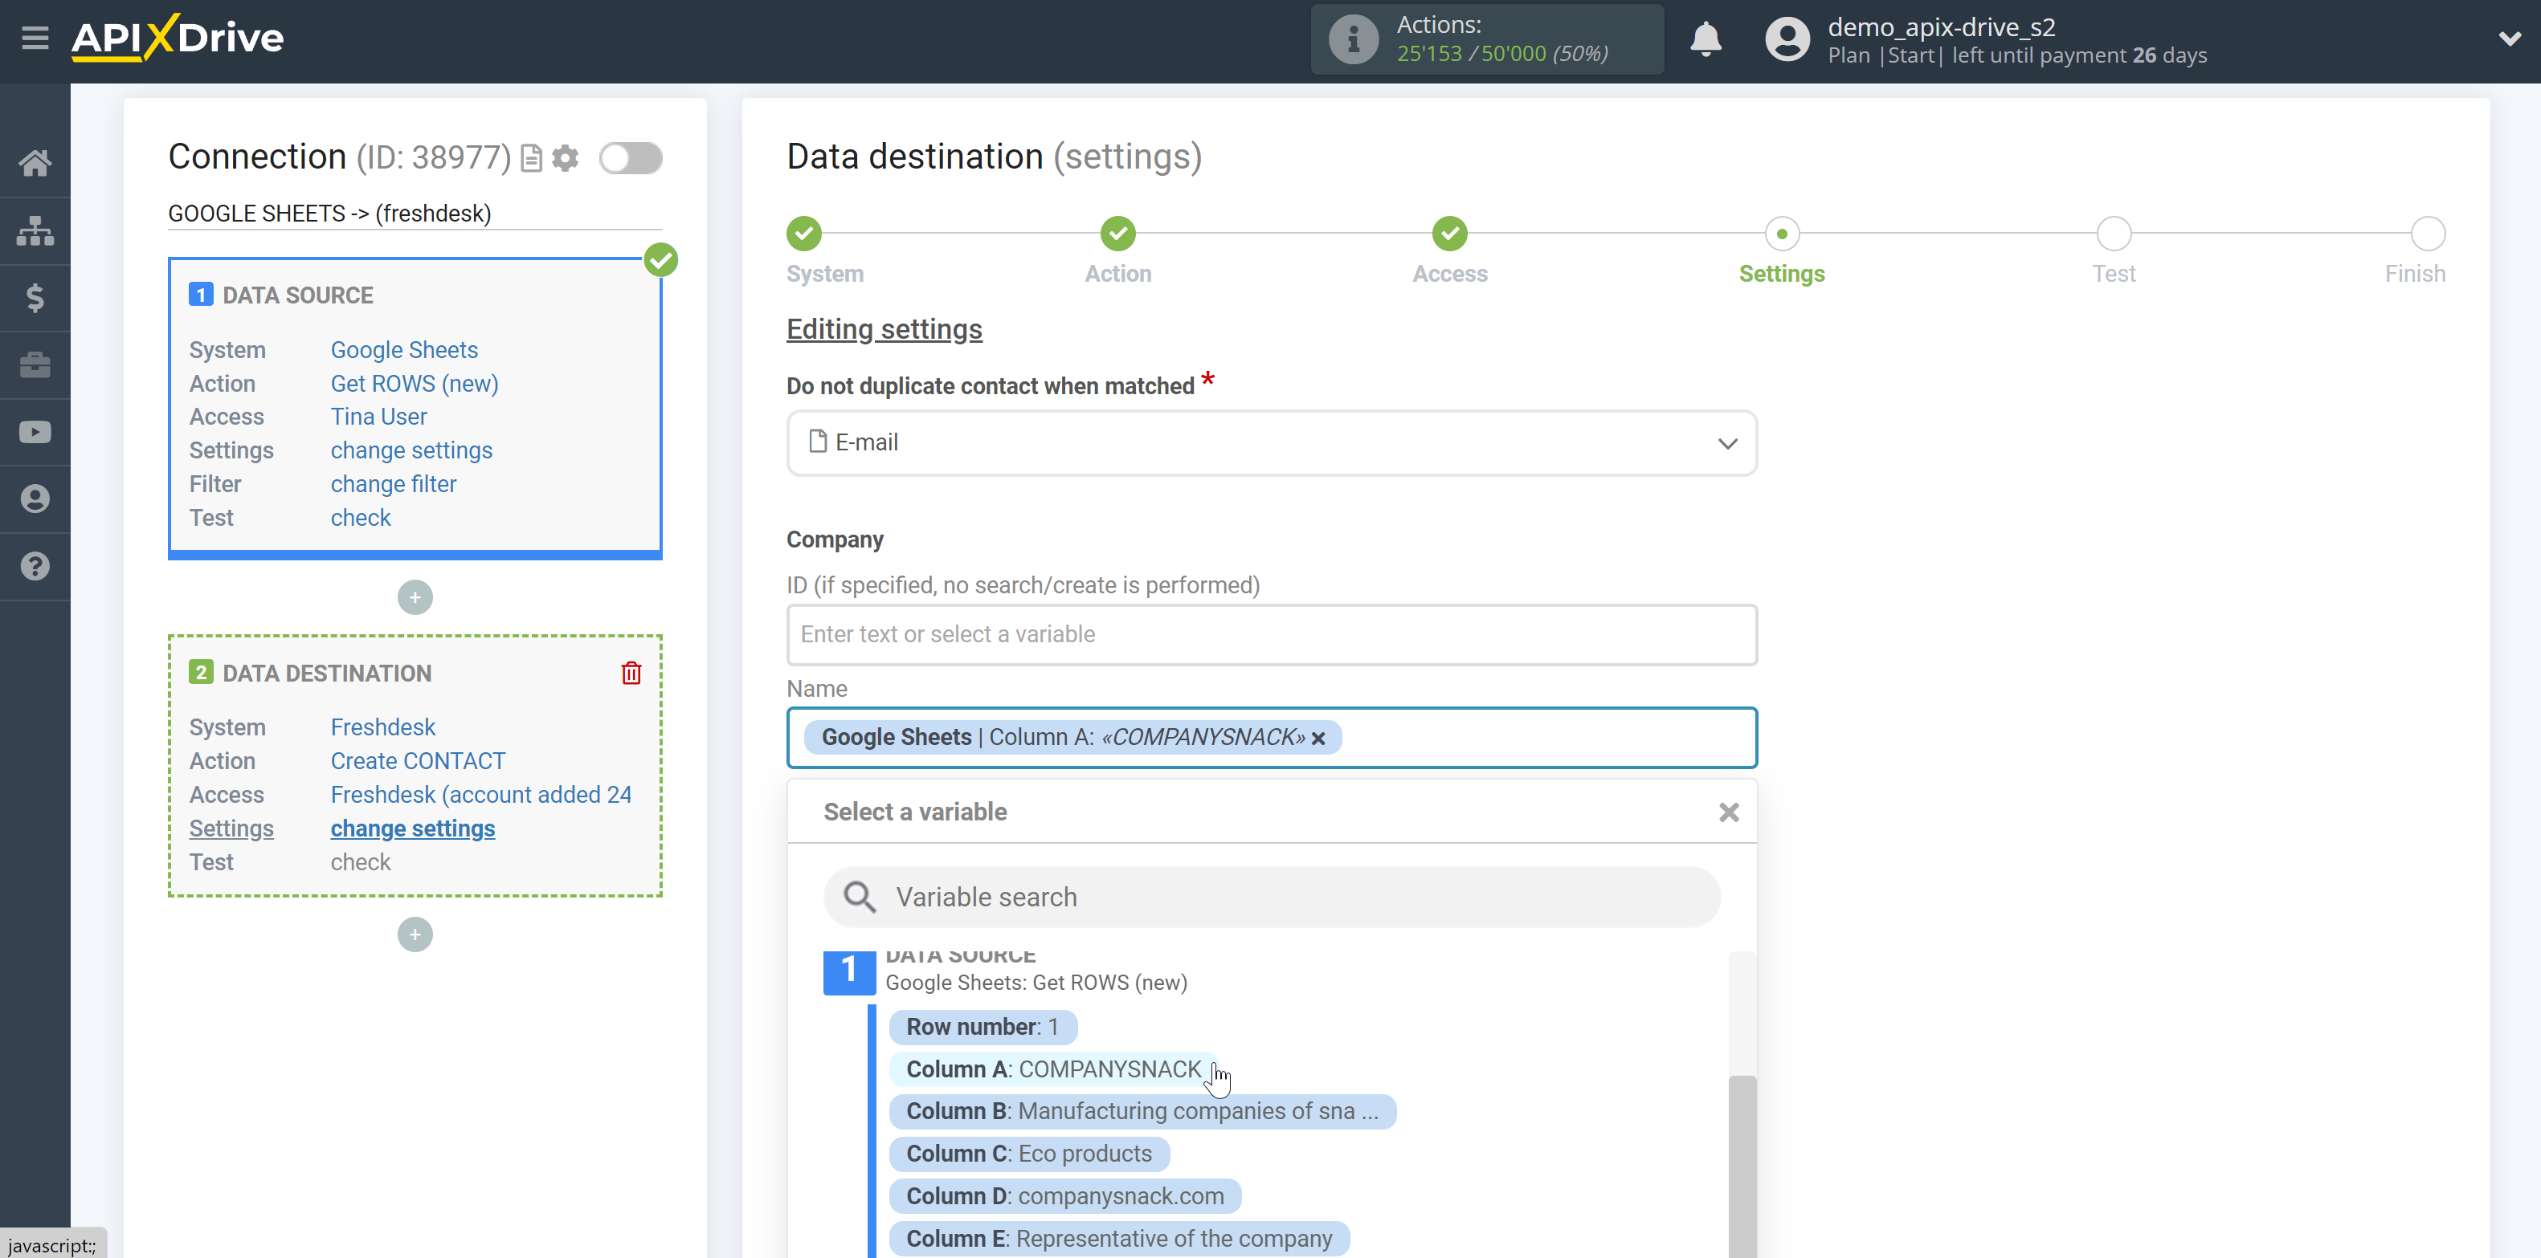Open Create CONTACT action link
2541x1258 pixels.
click(x=419, y=761)
